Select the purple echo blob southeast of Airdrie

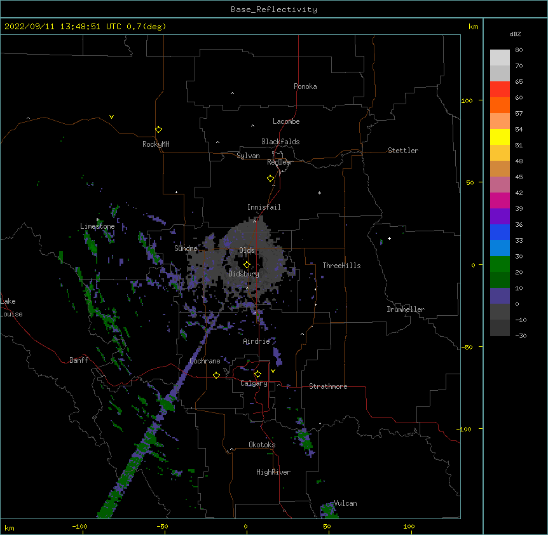click(x=278, y=356)
